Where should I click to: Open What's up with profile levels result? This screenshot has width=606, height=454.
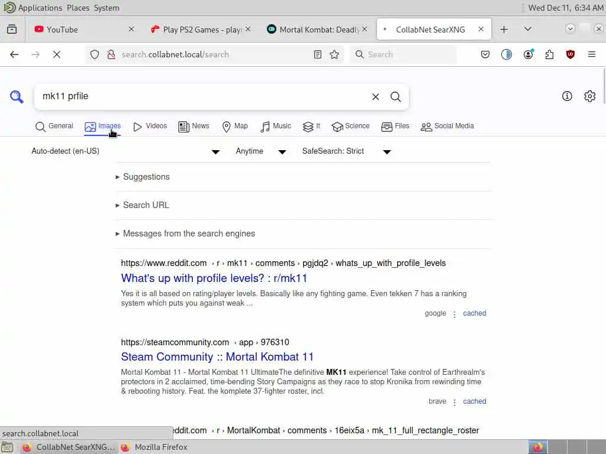(x=214, y=278)
